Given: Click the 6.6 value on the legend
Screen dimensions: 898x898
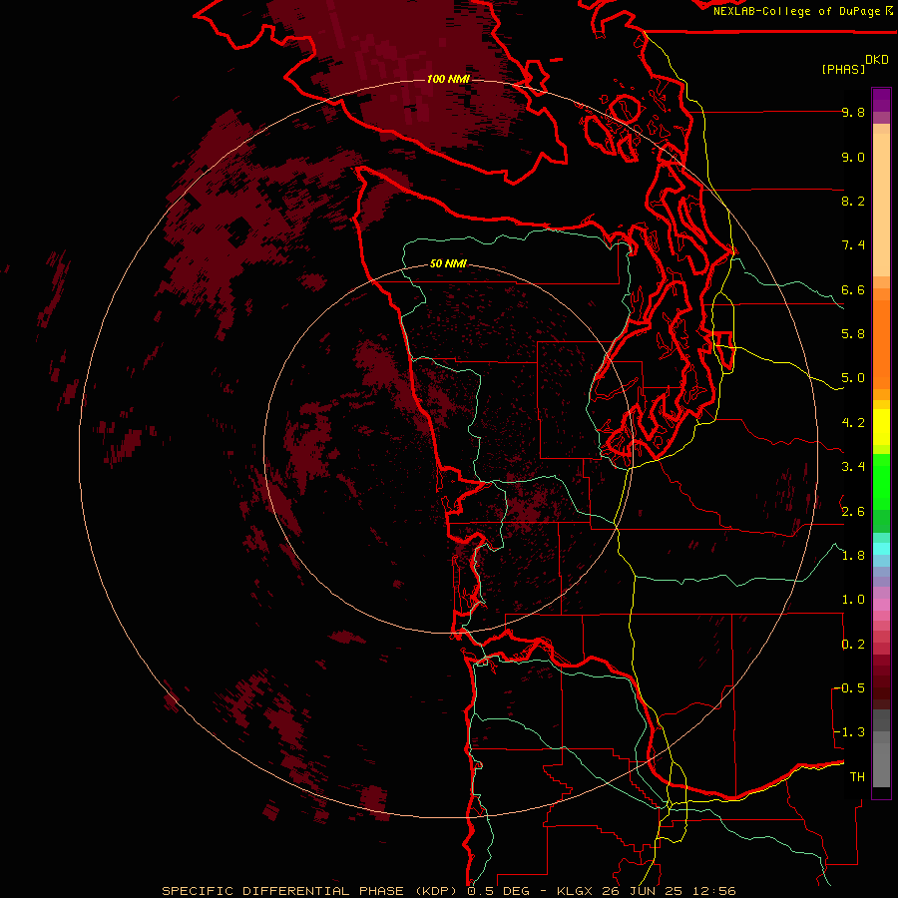Looking at the screenshot, I should point(853,289).
